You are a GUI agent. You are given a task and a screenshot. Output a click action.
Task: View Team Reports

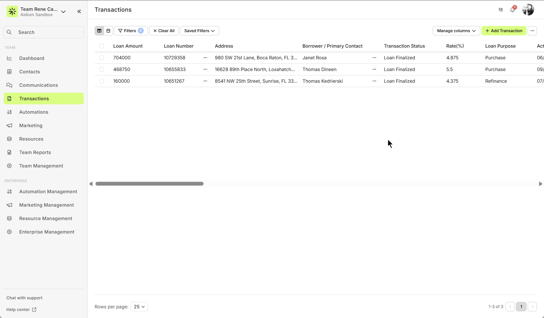click(x=35, y=152)
